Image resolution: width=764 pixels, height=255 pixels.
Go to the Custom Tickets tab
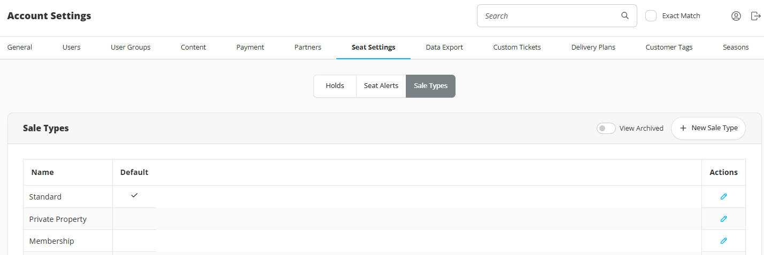tap(517, 47)
